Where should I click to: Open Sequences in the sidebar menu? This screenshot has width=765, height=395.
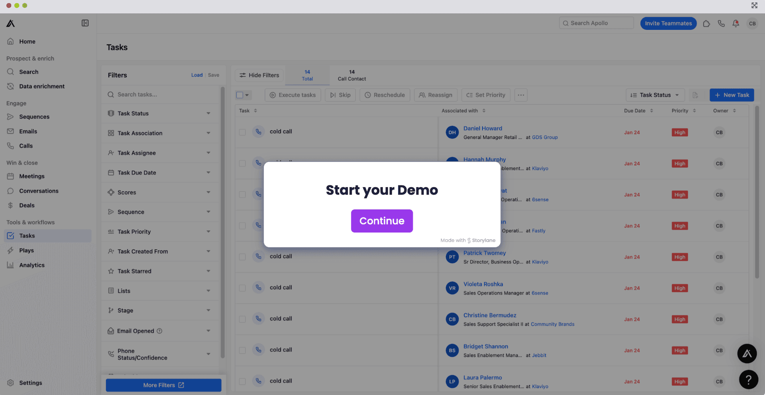(34, 117)
